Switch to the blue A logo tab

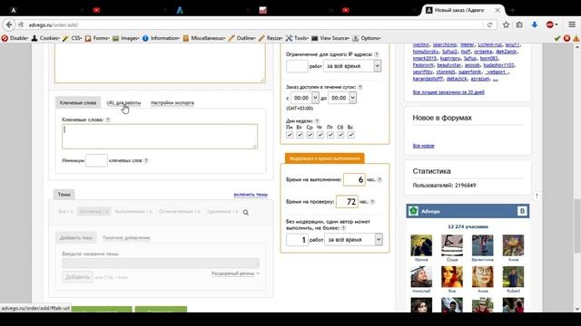180,10
